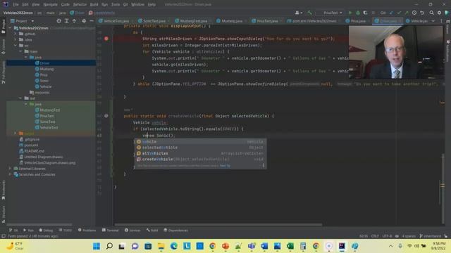451x253 pixels.
Task: Click Git push arrow icon
Action: click(407, 13)
